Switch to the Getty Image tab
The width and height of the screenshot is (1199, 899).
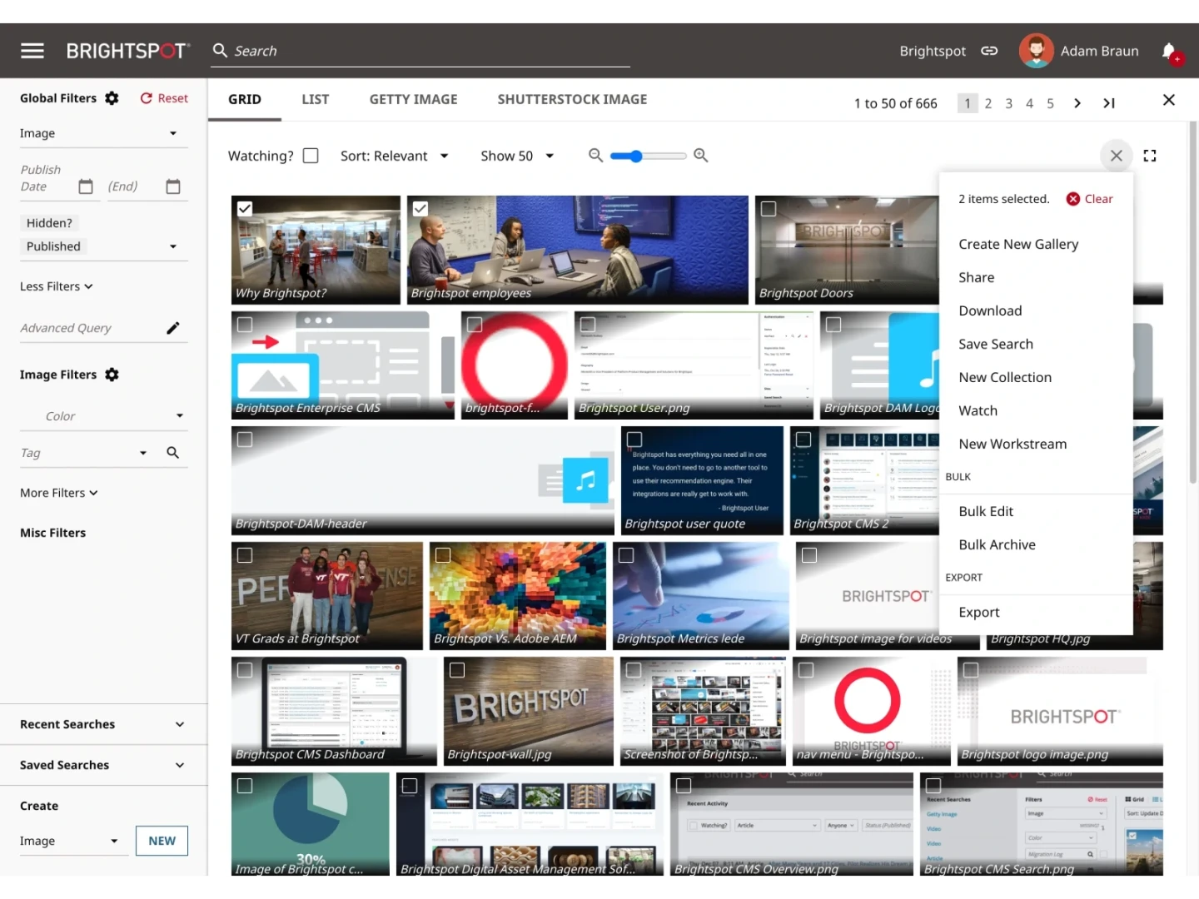413,99
